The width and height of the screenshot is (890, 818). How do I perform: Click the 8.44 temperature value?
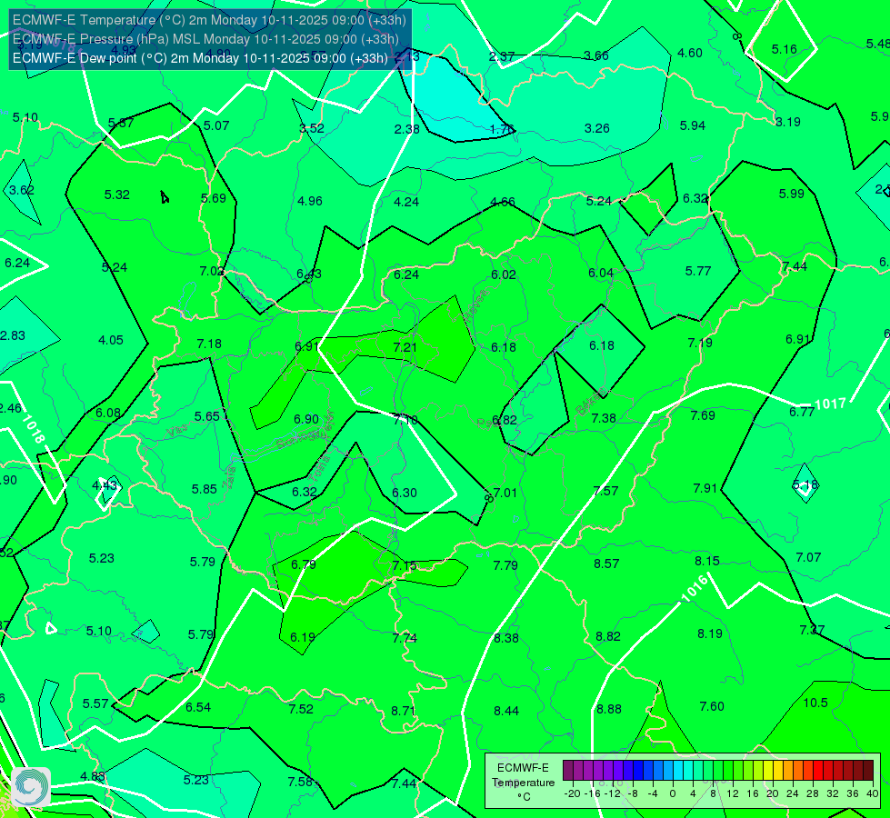pyautogui.click(x=505, y=711)
